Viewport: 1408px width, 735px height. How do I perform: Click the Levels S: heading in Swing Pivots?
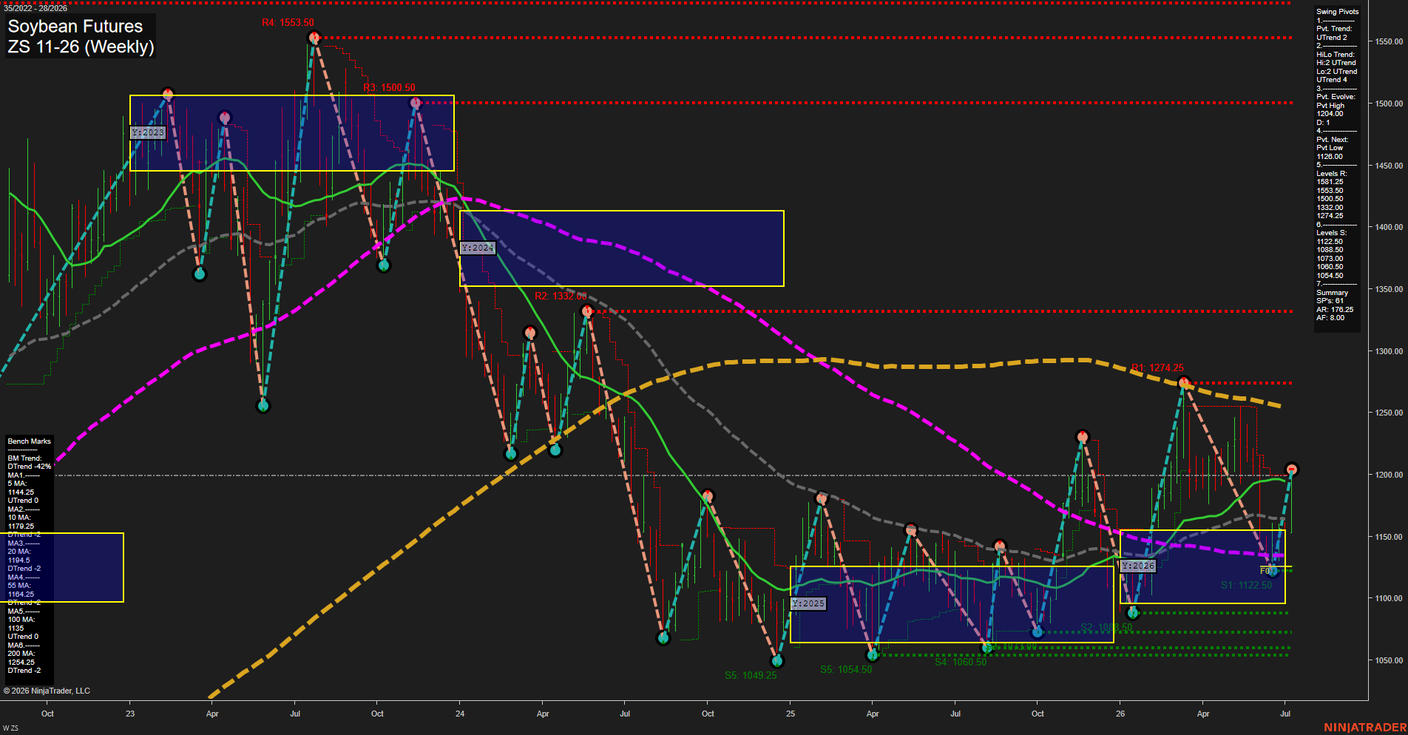tap(1331, 233)
